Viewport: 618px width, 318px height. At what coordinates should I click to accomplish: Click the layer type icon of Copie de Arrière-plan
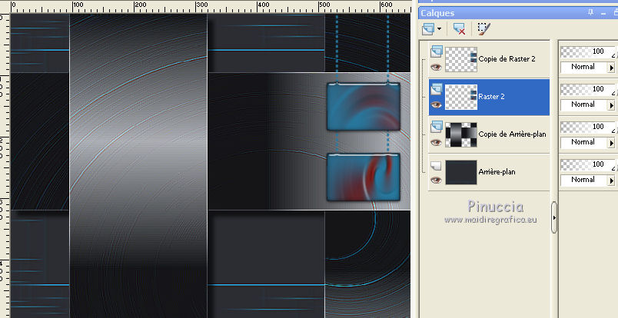[x=437, y=127]
